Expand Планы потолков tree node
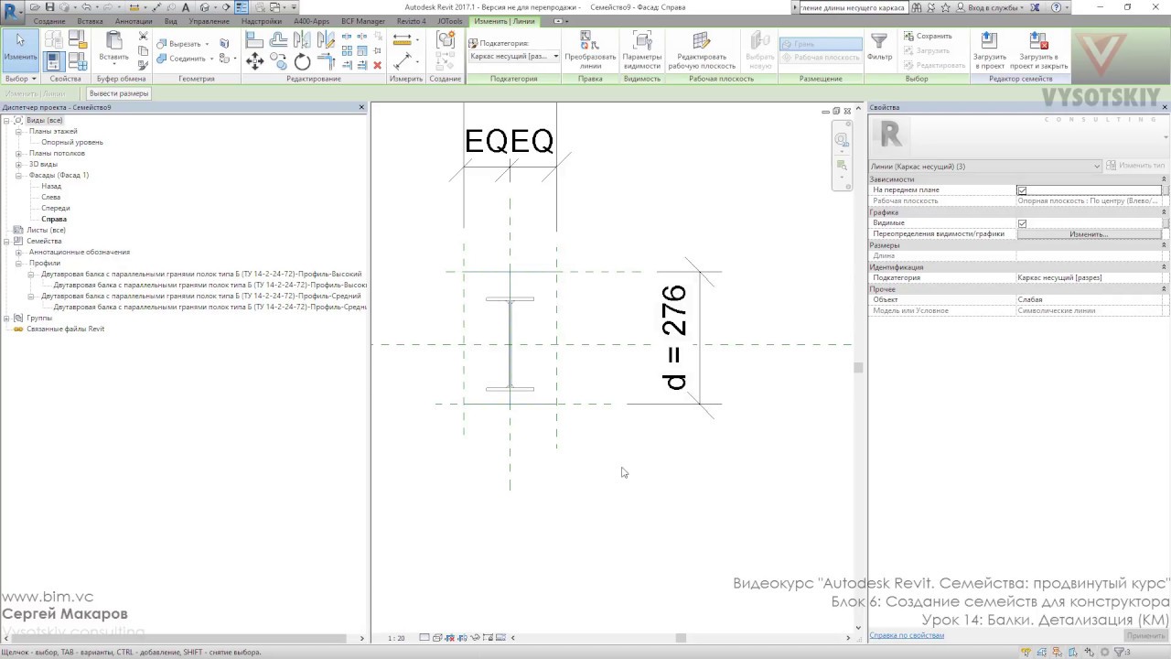Screen dimensions: 1171x659 click(18, 154)
